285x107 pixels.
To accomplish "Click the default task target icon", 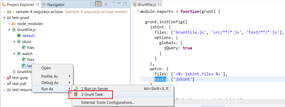I will point(19,36).
